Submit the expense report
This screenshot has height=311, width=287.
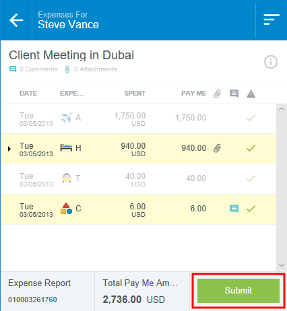(238, 290)
